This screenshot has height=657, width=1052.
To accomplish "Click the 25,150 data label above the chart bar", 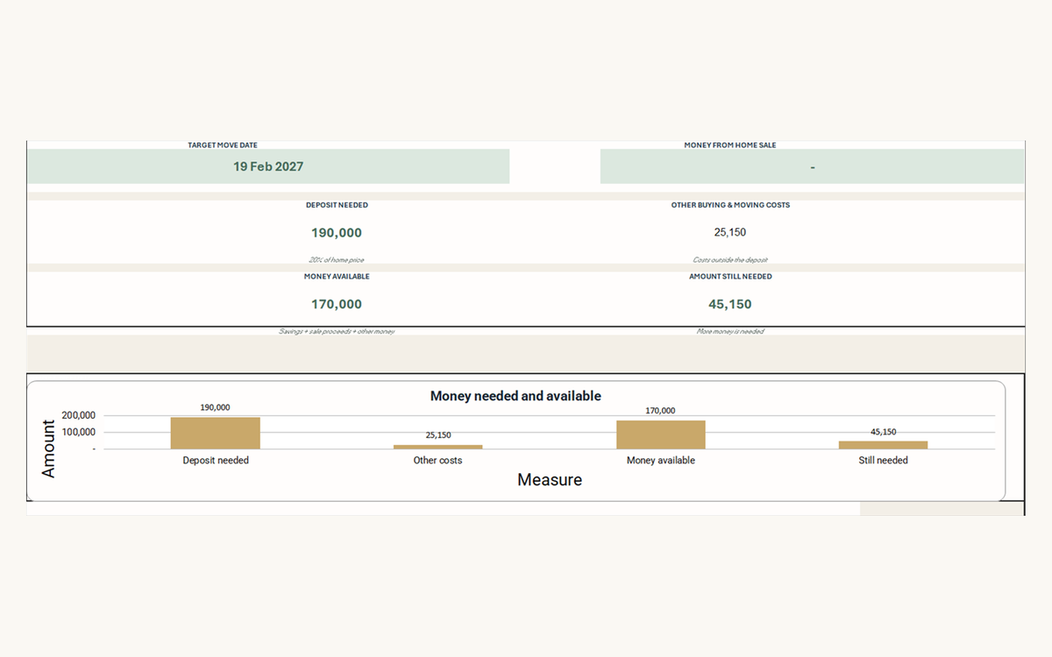I will (x=437, y=435).
